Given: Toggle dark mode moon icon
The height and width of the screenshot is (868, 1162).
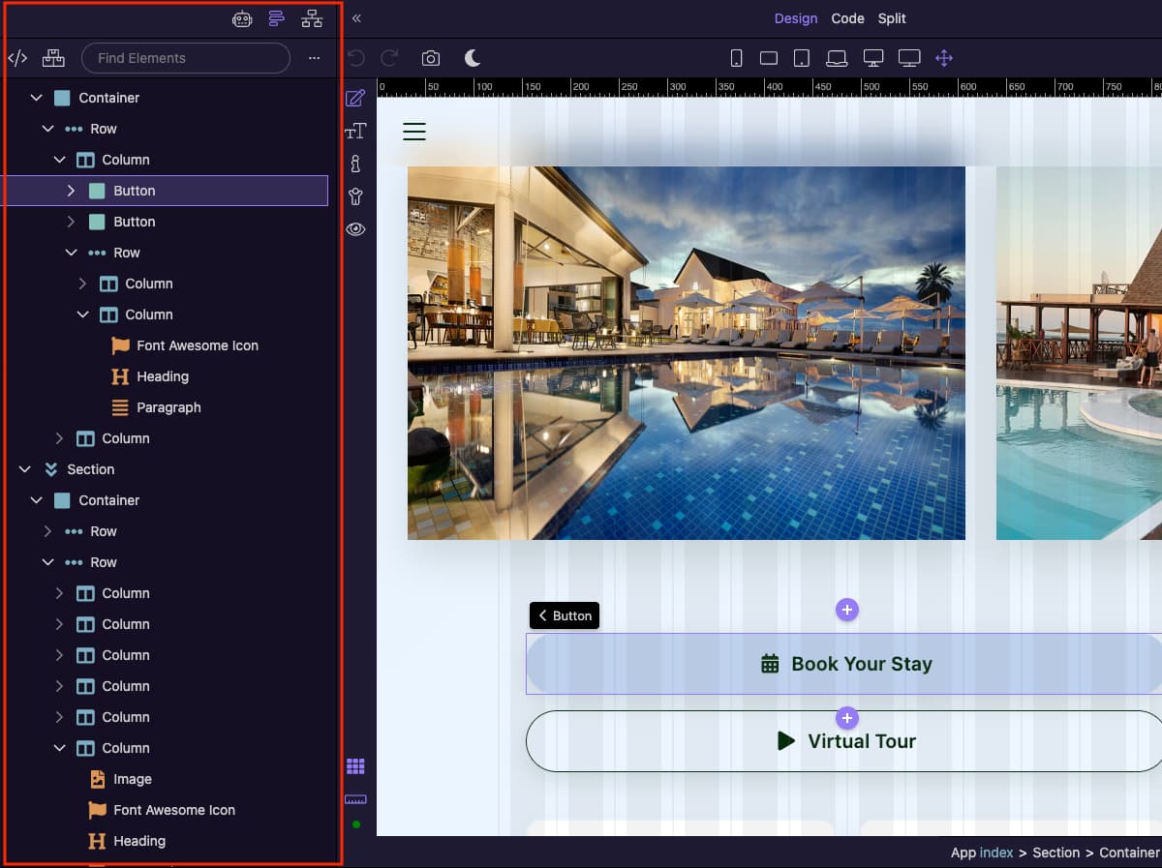Looking at the screenshot, I should click(x=473, y=58).
